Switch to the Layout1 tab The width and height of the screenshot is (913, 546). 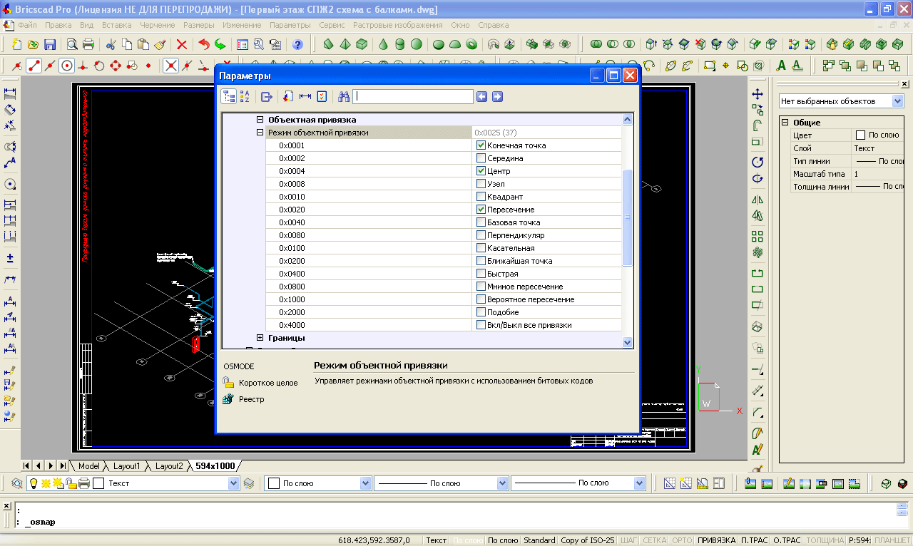click(127, 466)
